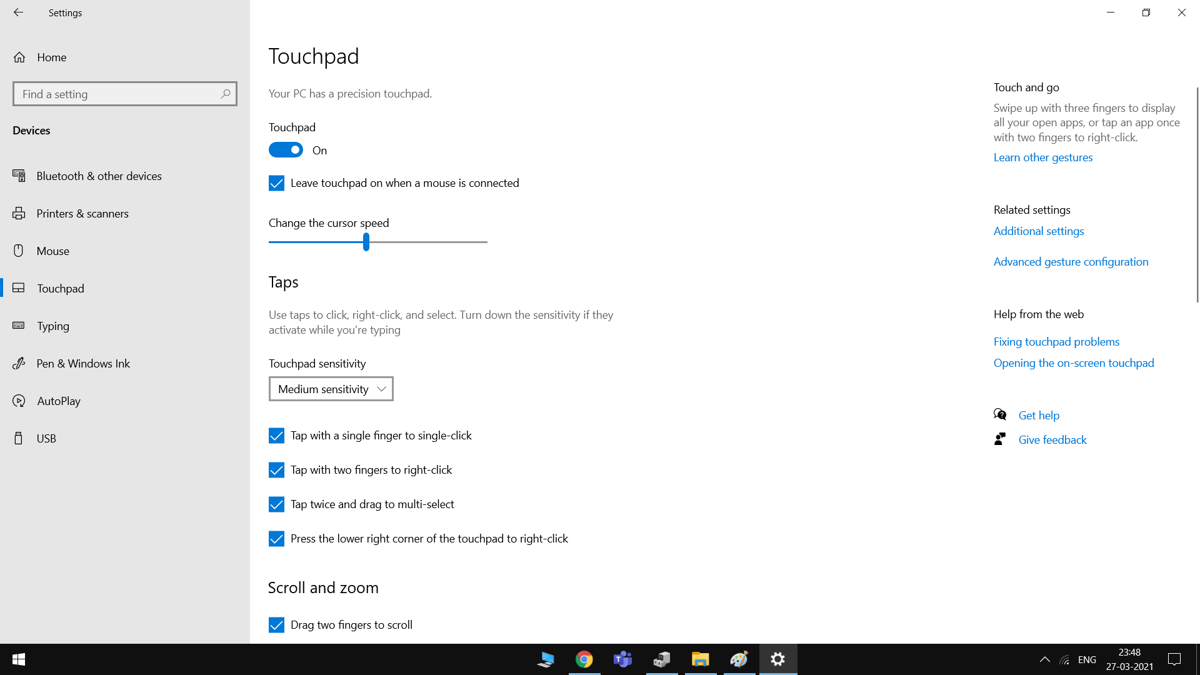Uncheck Tap with two fingers to right-click
Image resolution: width=1200 pixels, height=675 pixels.
click(x=276, y=470)
